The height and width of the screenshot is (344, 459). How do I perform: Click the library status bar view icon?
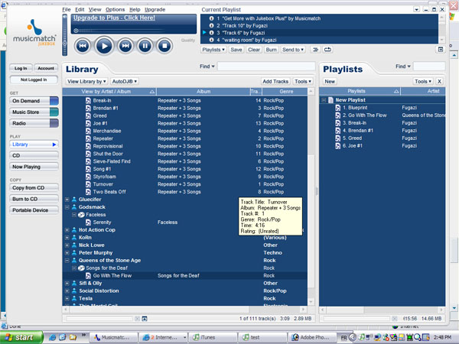click(x=145, y=319)
